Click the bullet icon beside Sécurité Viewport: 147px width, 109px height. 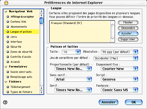[x=8, y=47]
